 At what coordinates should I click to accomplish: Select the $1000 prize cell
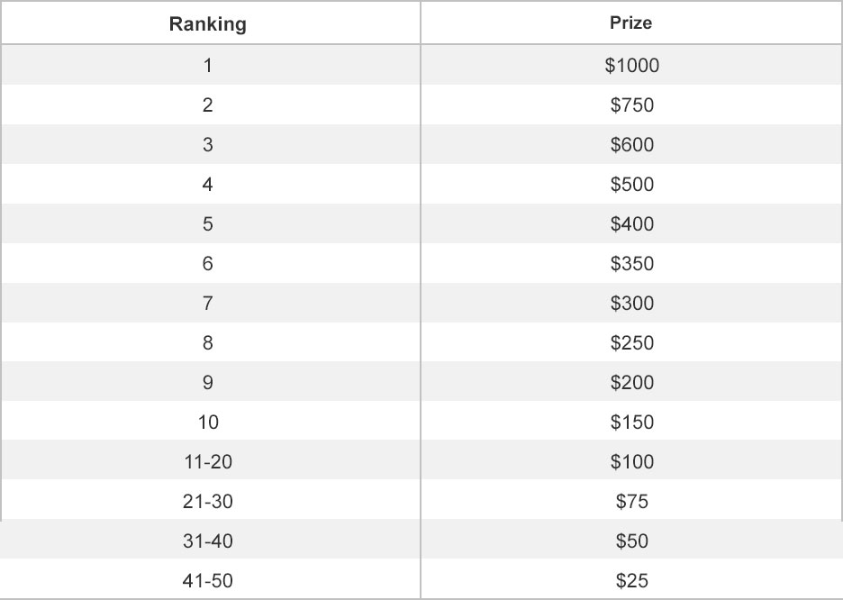pyautogui.click(x=631, y=66)
